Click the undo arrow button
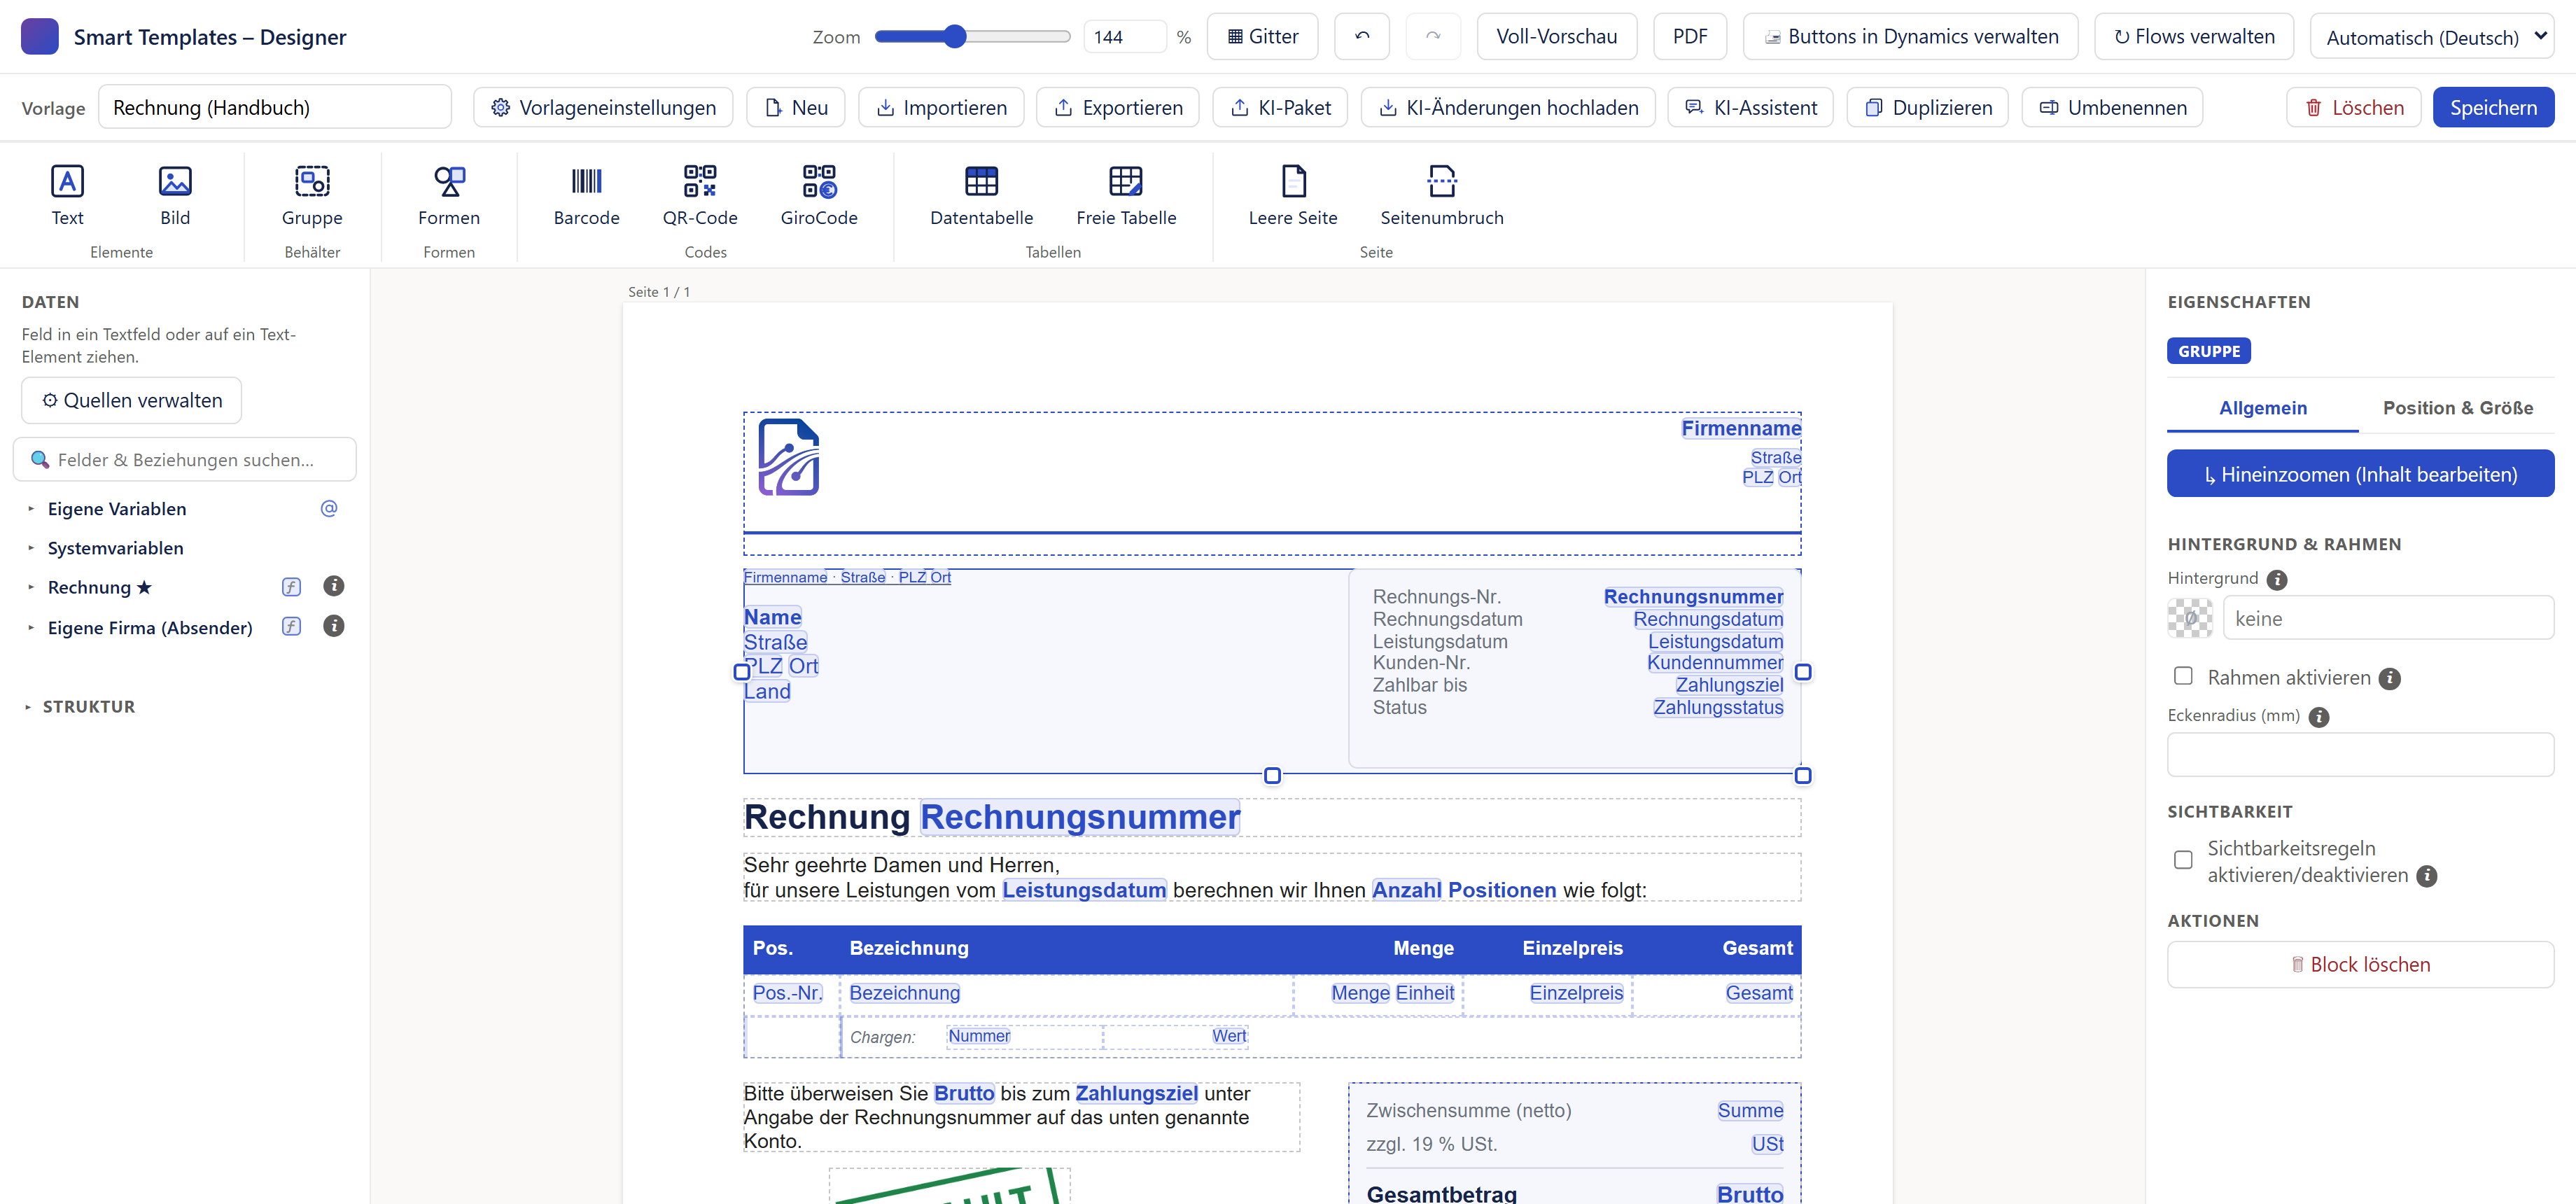Image resolution: width=2576 pixels, height=1204 pixels. 1362,37
